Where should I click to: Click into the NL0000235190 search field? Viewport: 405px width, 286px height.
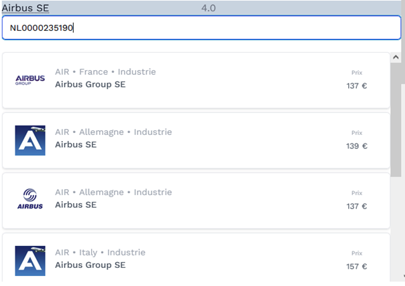coord(201,28)
